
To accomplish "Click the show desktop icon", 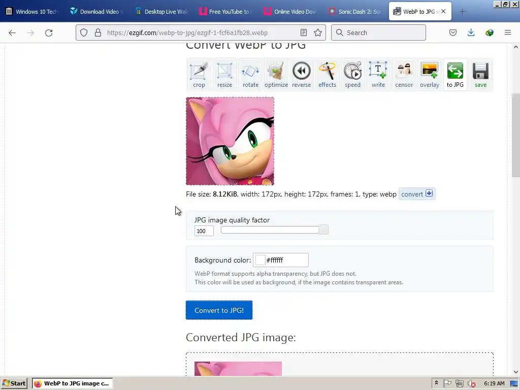I will click(x=514, y=384).
